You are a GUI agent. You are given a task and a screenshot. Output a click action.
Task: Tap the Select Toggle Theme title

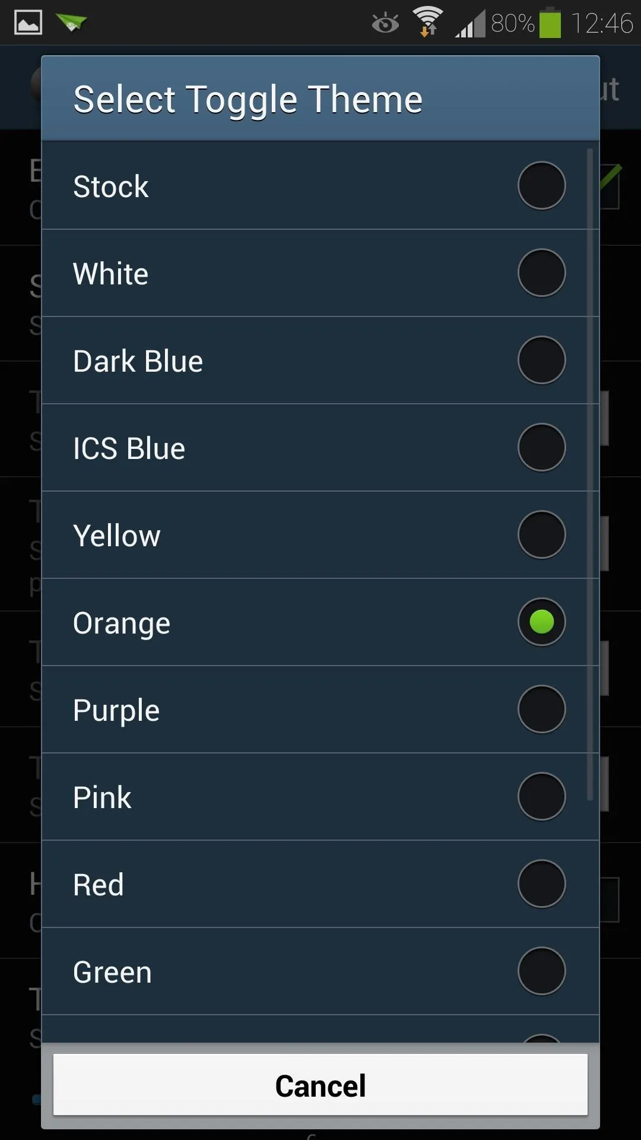pos(248,99)
